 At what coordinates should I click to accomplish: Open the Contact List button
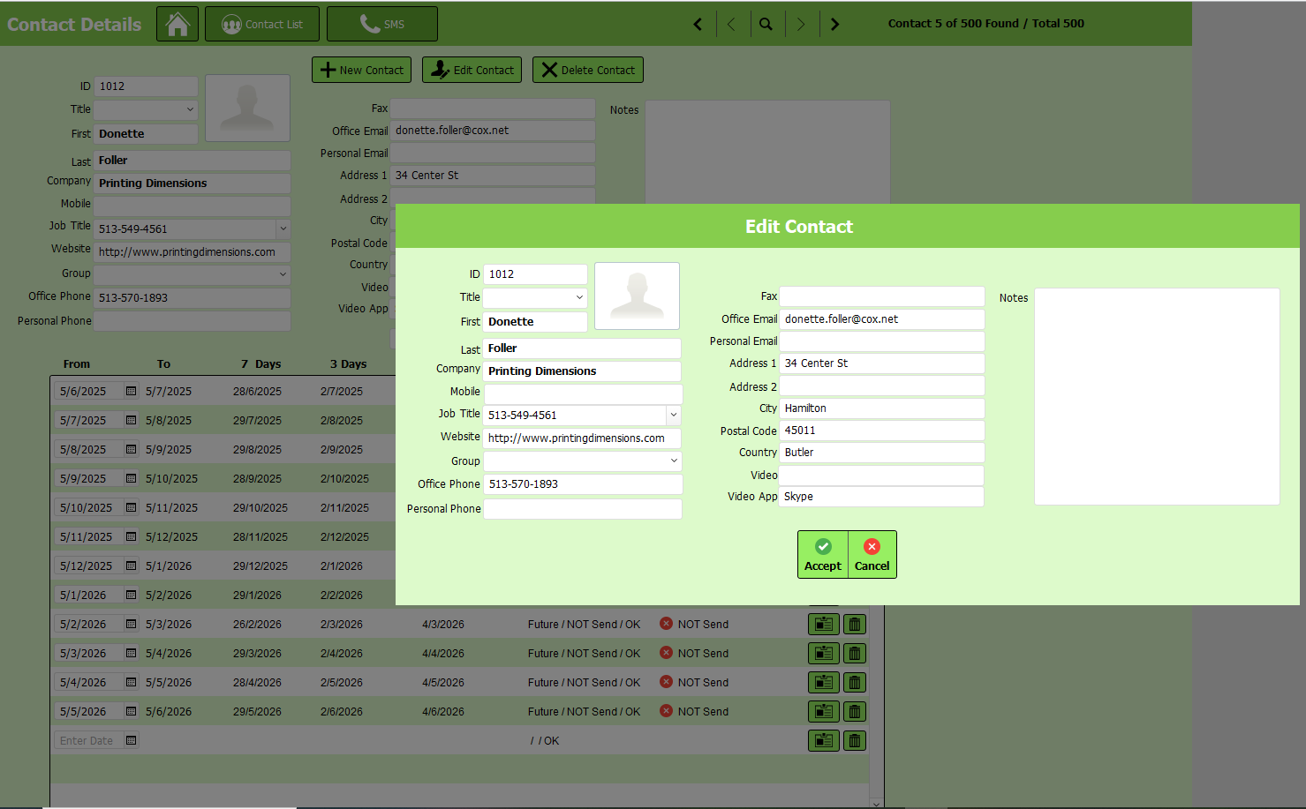coord(262,24)
